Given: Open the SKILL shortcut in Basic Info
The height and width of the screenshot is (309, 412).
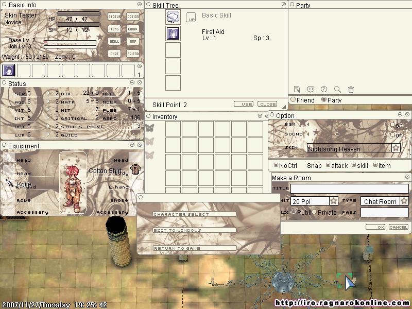Looking at the screenshot, I should [x=114, y=41].
